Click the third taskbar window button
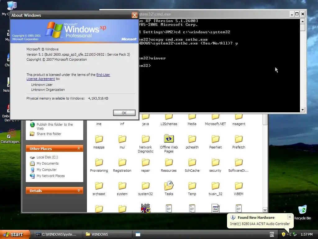The width and height of the screenshot is (318, 239). (138, 234)
